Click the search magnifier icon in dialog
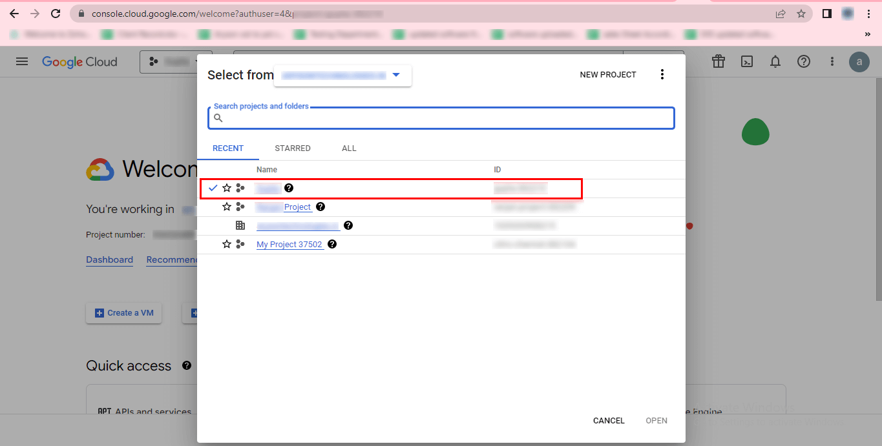The width and height of the screenshot is (882, 446). pyautogui.click(x=218, y=118)
